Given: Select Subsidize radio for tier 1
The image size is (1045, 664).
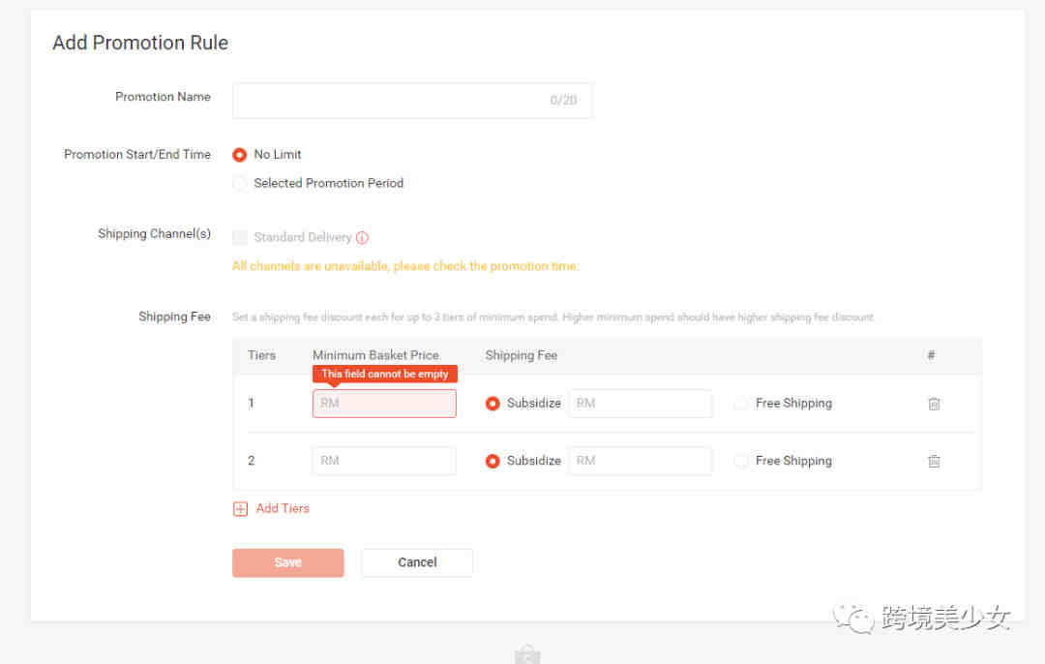Looking at the screenshot, I should (493, 404).
